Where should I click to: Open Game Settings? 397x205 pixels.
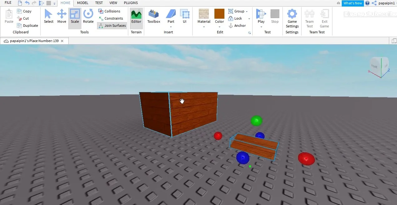click(292, 18)
